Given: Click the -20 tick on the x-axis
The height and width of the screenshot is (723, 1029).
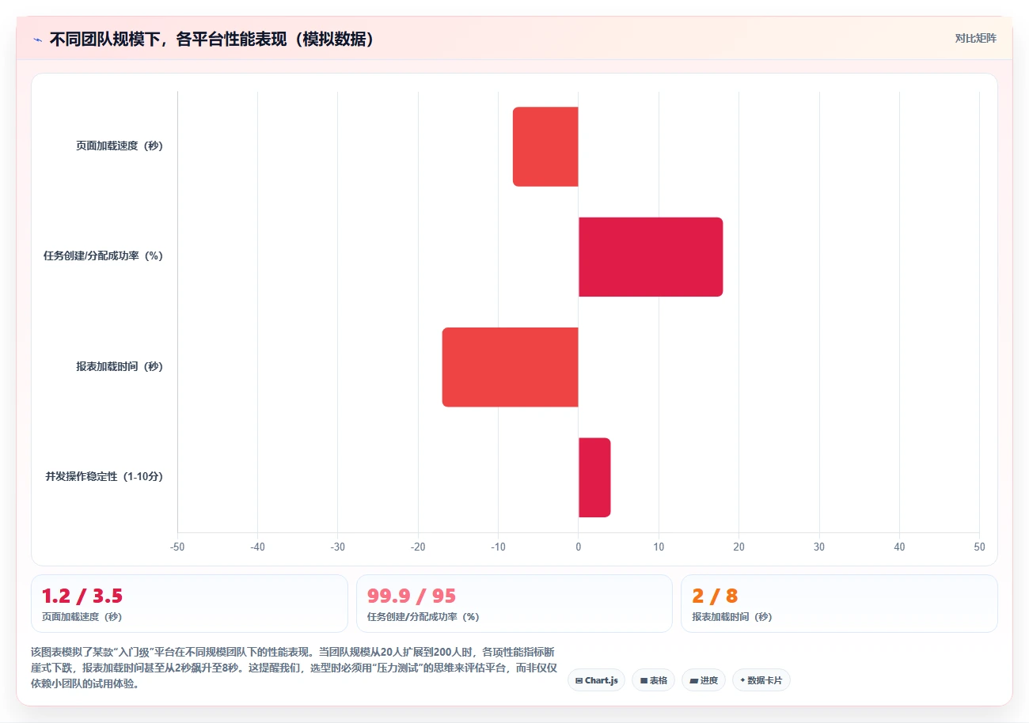Looking at the screenshot, I should 418,547.
